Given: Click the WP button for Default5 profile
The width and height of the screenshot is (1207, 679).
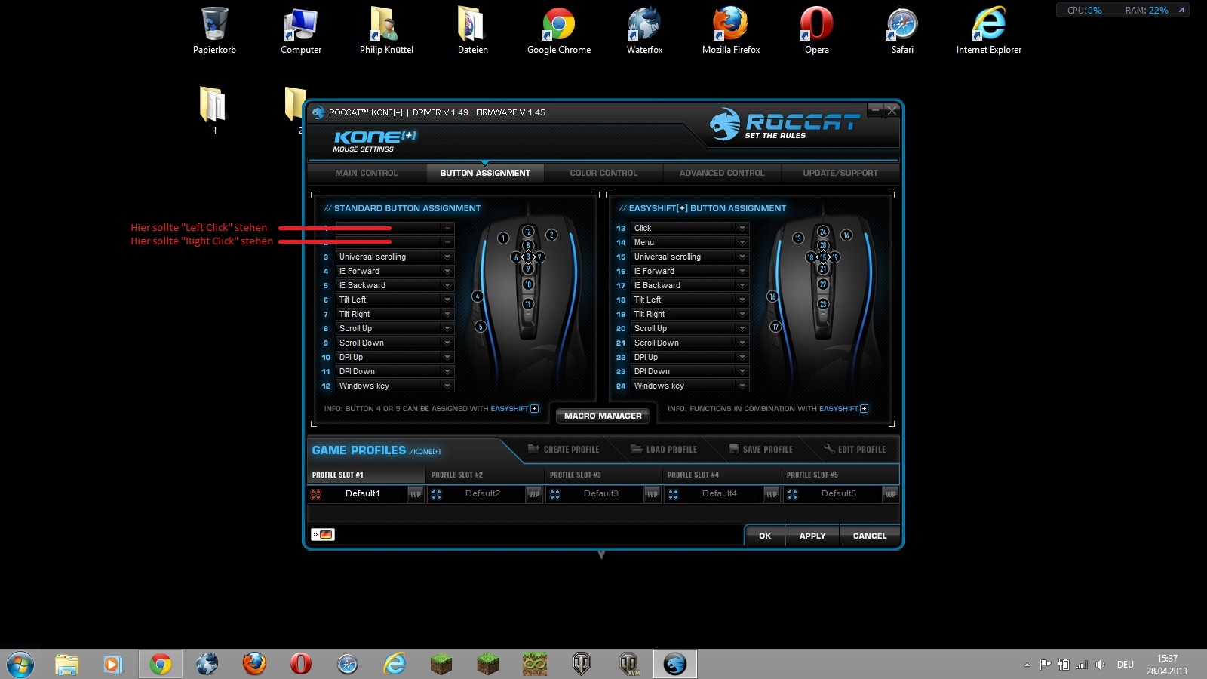Looking at the screenshot, I should pyautogui.click(x=890, y=494).
